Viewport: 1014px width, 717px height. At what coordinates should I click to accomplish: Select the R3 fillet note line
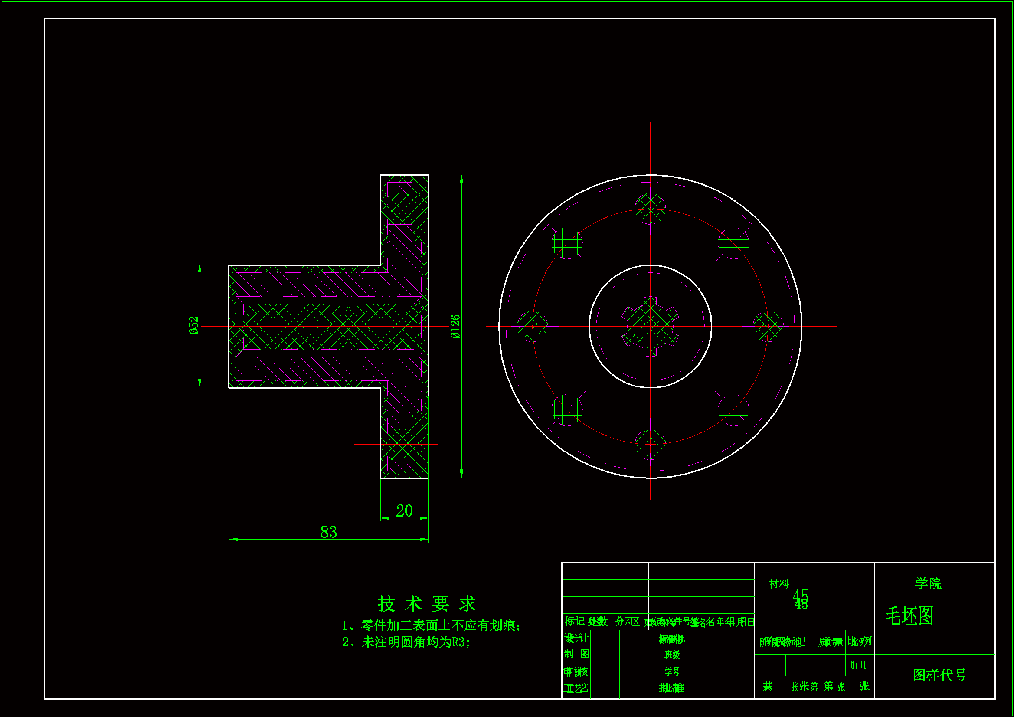(x=406, y=642)
